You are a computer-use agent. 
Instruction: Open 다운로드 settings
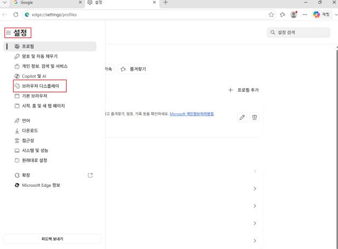pyautogui.click(x=26, y=130)
